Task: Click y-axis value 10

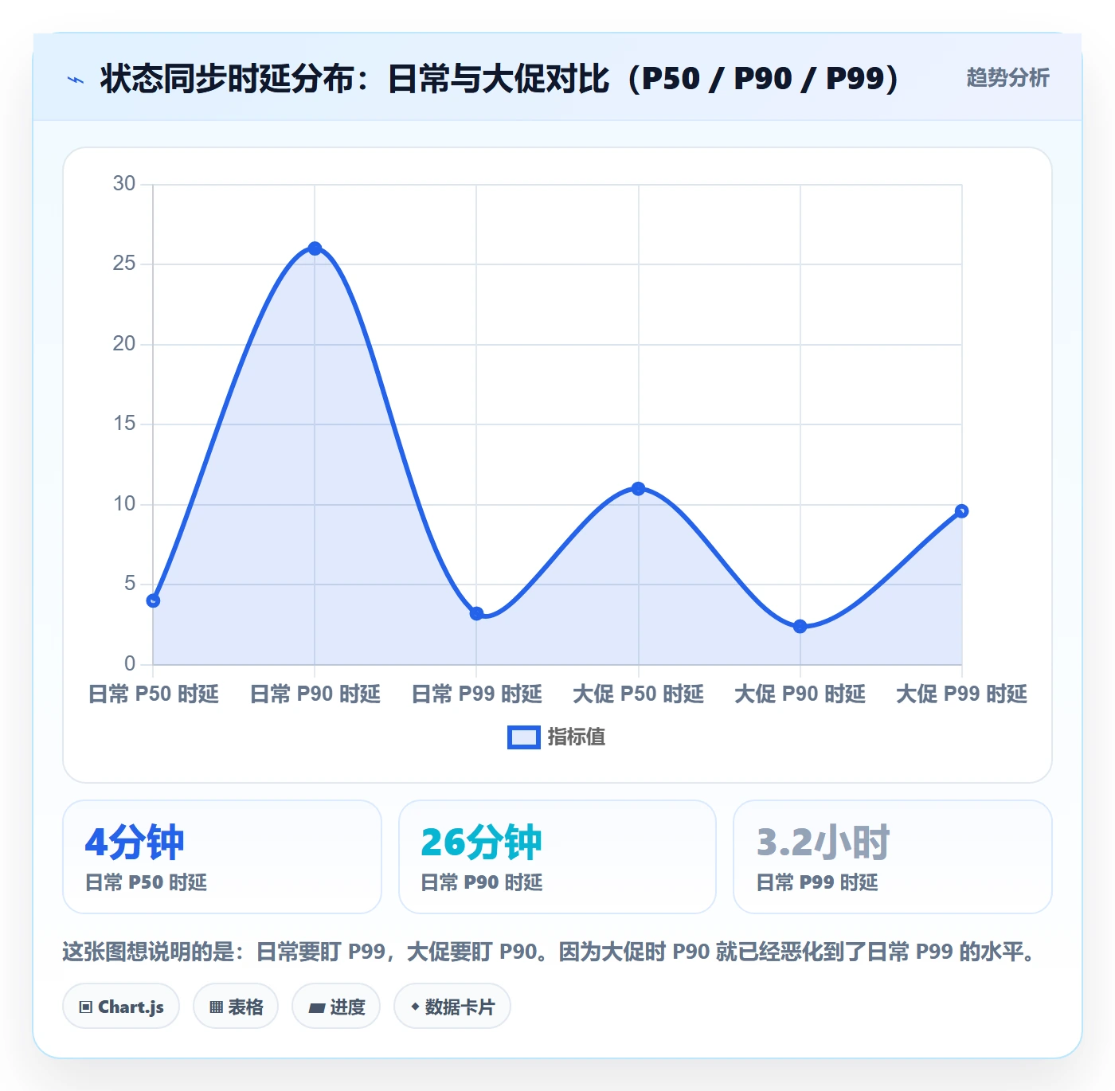Action: (124, 504)
